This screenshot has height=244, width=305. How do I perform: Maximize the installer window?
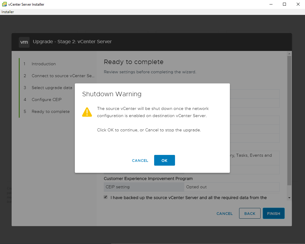pos(284,4)
